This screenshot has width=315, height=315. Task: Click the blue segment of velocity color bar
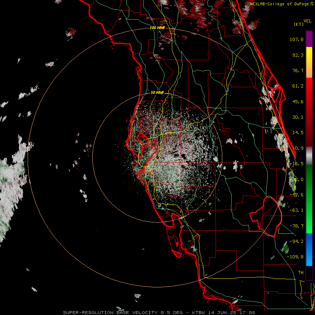tap(309, 250)
